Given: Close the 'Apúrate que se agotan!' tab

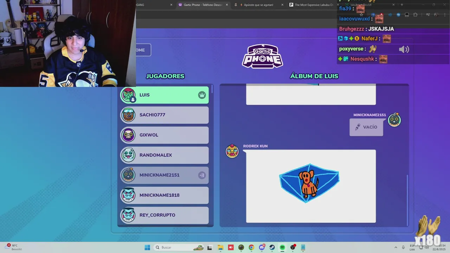Looking at the screenshot, I should (282, 5).
